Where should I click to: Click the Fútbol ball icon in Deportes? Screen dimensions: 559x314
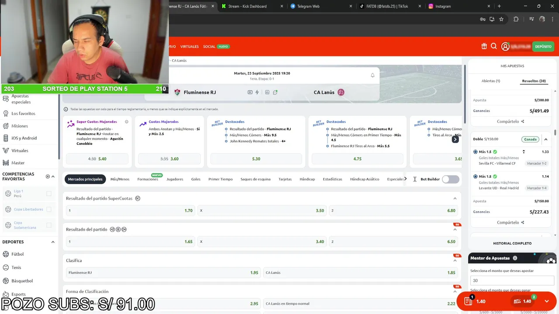click(6, 254)
